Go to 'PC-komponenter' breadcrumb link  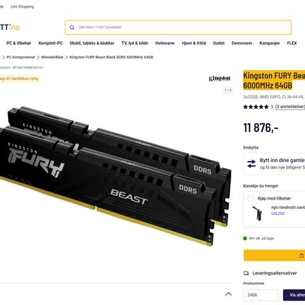[x=21, y=57]
